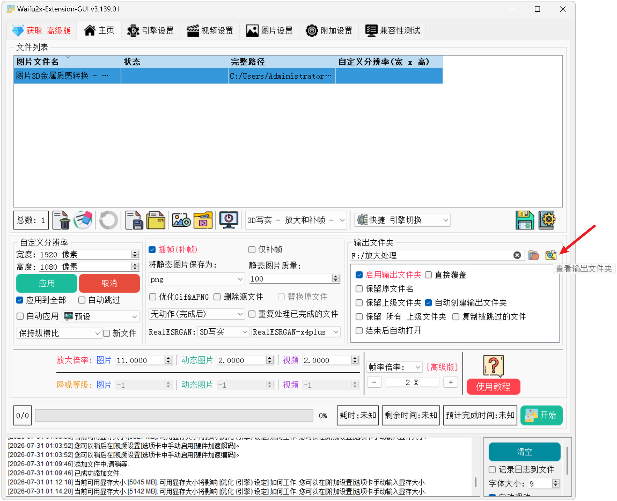Enable 保留原文件名 checkbox
The height and width of the screenshot is (501, 617).
pos(359,289)
